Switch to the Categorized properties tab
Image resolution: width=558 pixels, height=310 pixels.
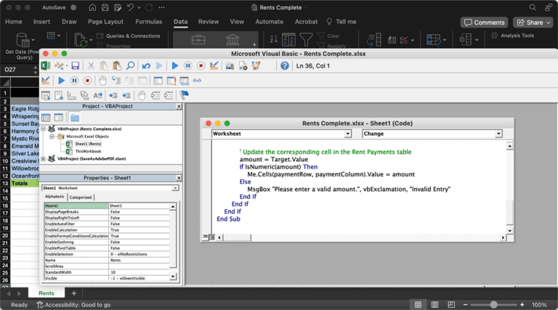[81, 197]
